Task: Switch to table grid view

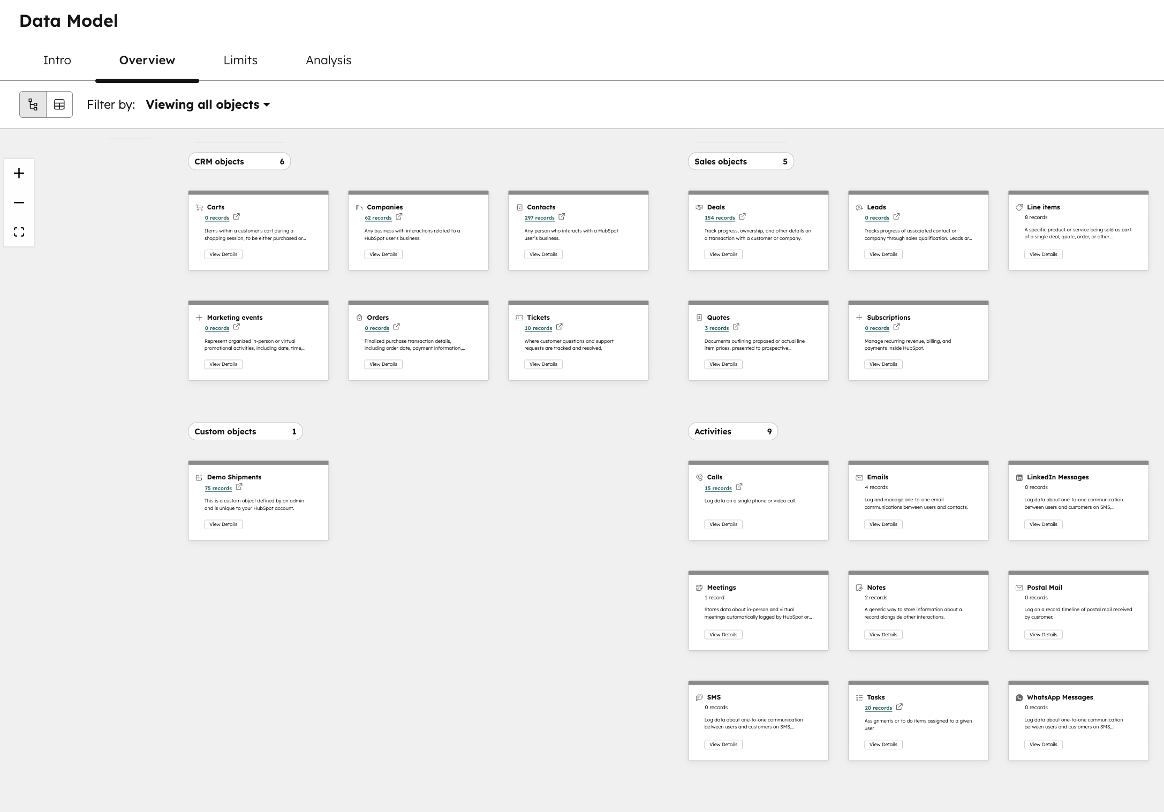Action: (59, 104)
